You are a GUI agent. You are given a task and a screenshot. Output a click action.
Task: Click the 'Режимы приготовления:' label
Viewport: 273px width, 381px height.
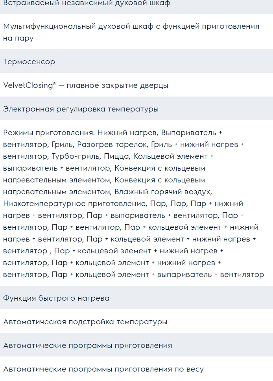[48, 133]
